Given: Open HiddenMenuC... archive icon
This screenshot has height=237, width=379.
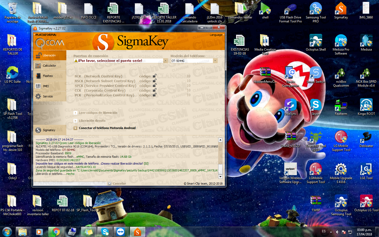Looking at the screenshot, I should pyautogui.click(x=265, y=75).
